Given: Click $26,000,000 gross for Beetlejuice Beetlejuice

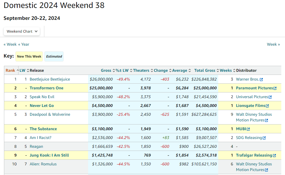Looking at the screenshot, I should [x=101, y=79].
